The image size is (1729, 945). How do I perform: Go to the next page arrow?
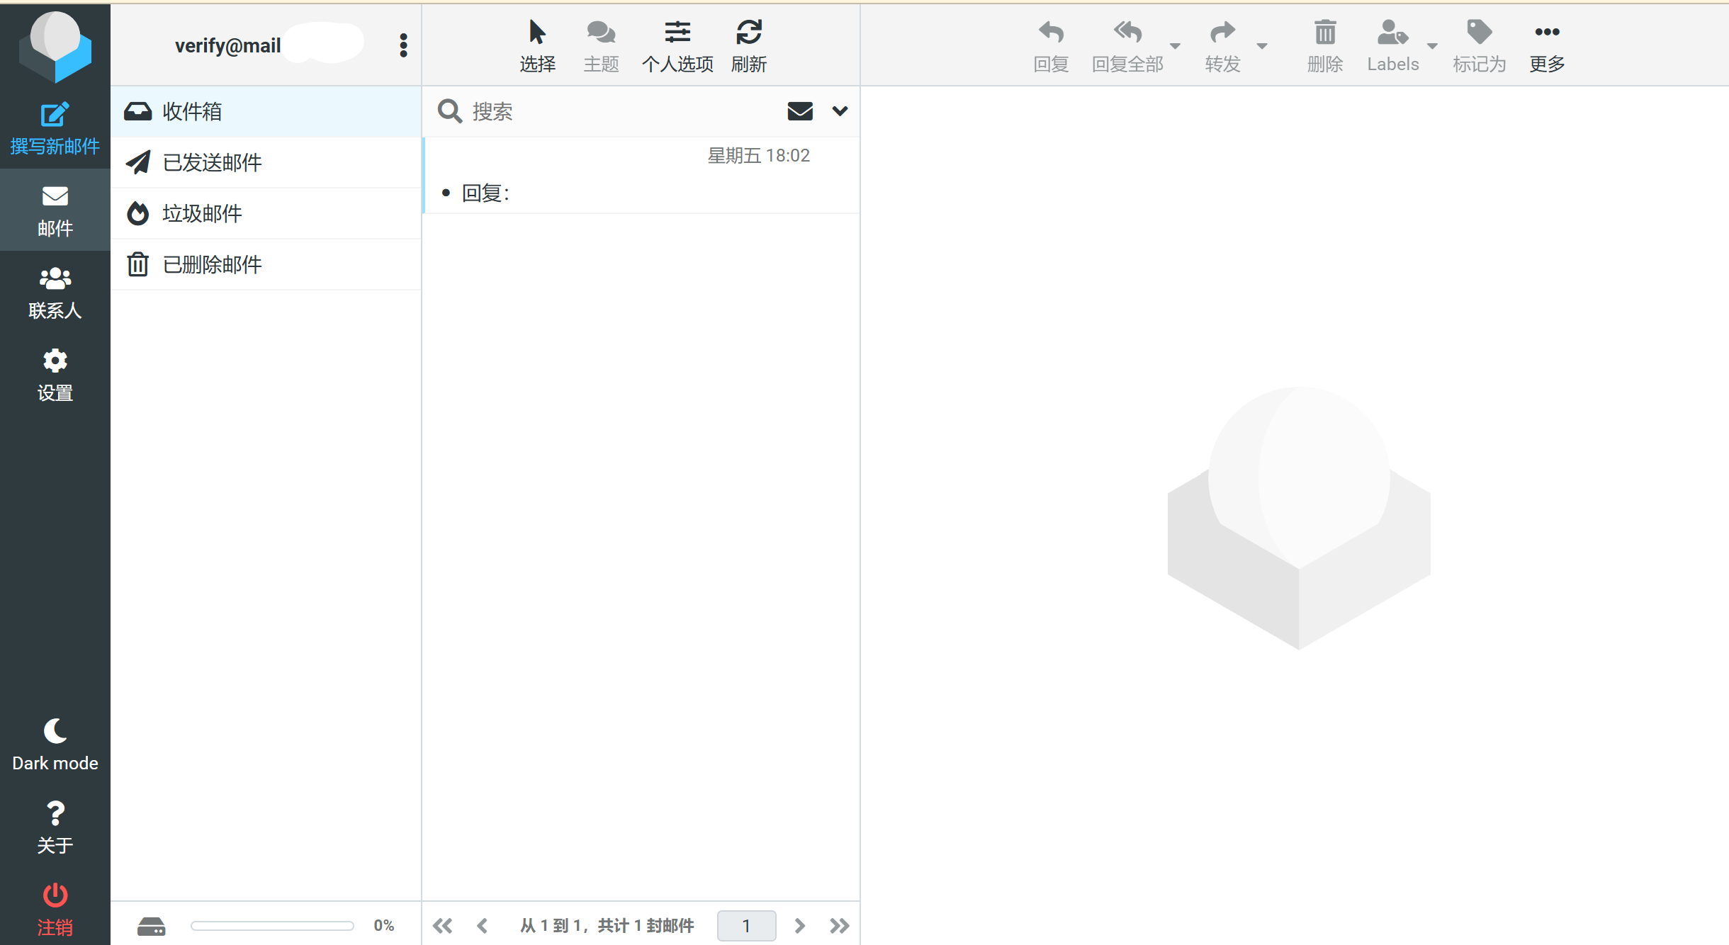[x=799, y=925]
